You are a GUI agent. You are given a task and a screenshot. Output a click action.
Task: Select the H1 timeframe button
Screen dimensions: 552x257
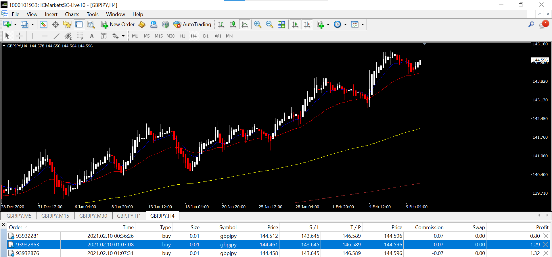(182, 36)
